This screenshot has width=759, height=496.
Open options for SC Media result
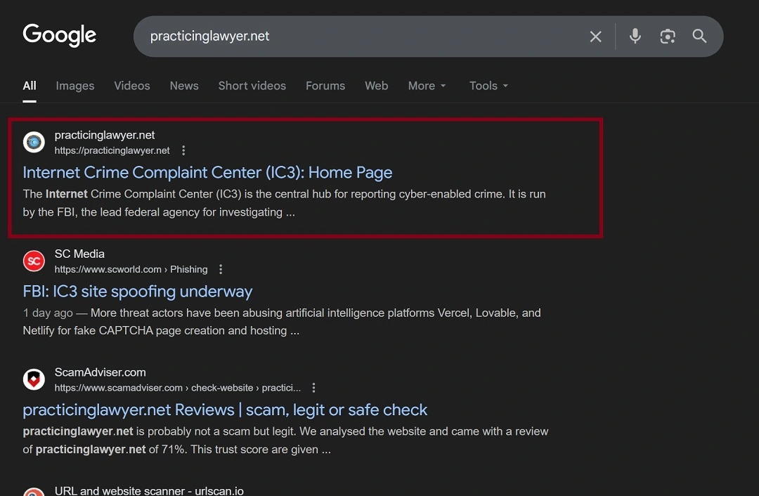221,269
